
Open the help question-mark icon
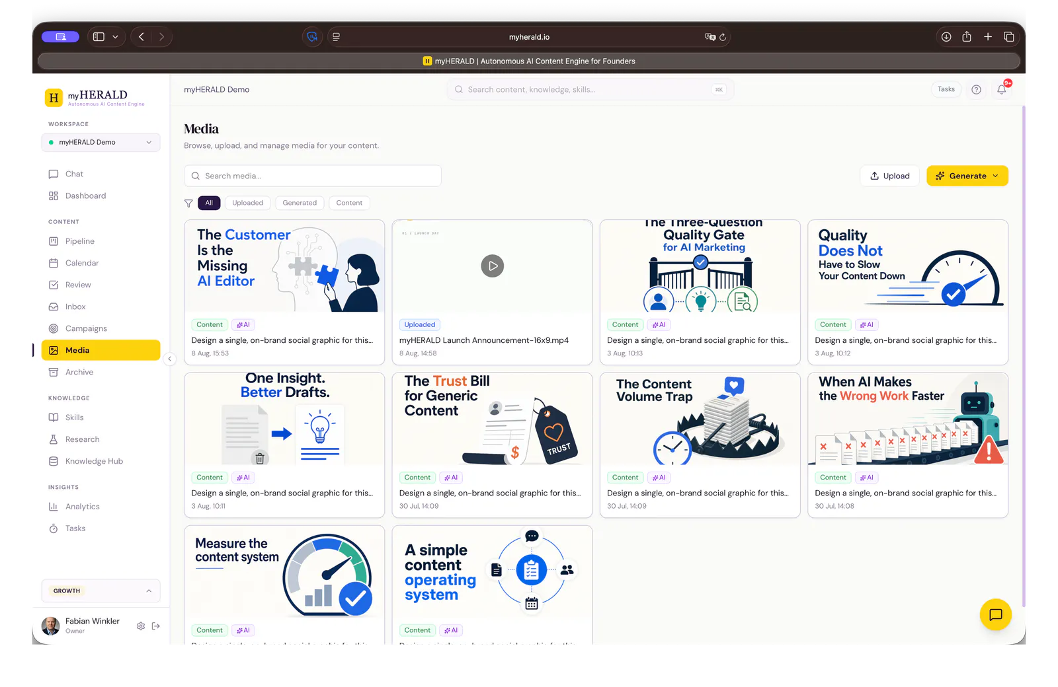[x=976, y=89]
